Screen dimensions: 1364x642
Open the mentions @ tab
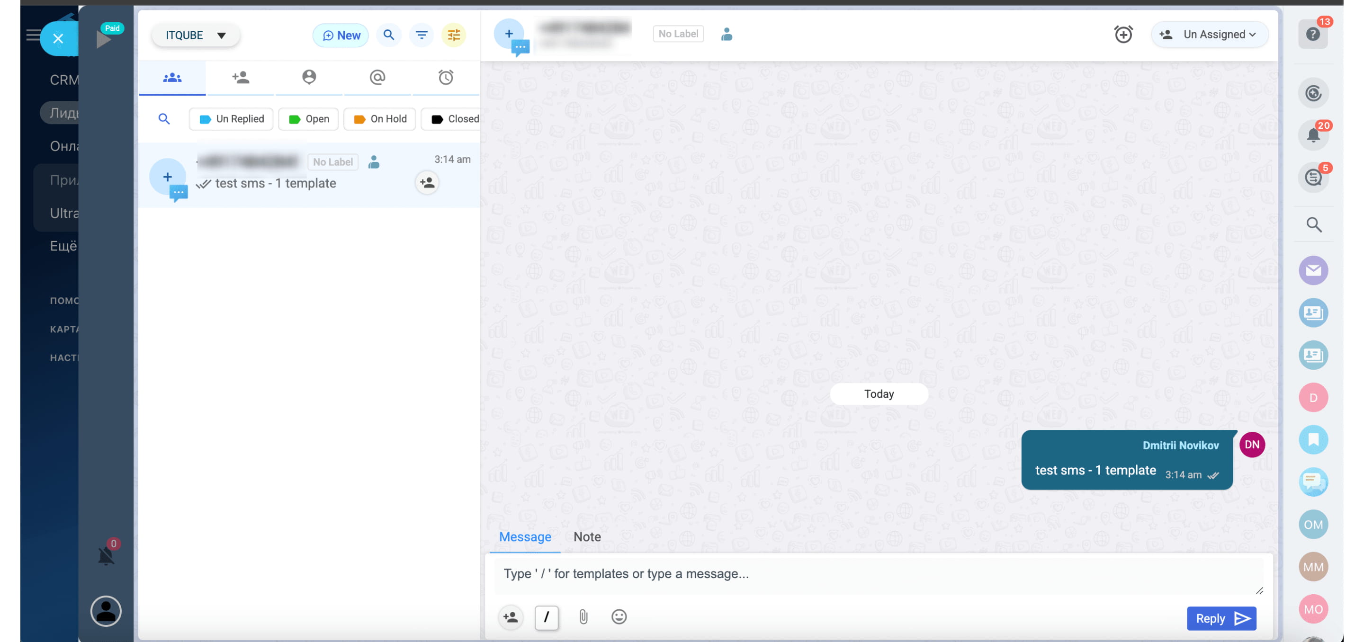point(377,78)
